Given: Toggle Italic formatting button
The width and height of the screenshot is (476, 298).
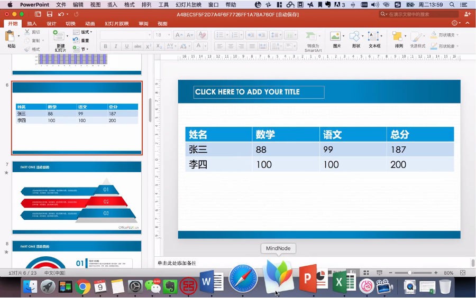Looking at the screenshot, I should coord(116,46).
